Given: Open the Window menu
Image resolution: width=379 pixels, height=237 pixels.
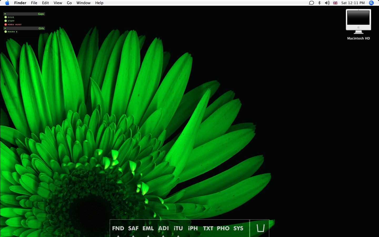Looking at the screenshot, I should (x=83, y=3).
